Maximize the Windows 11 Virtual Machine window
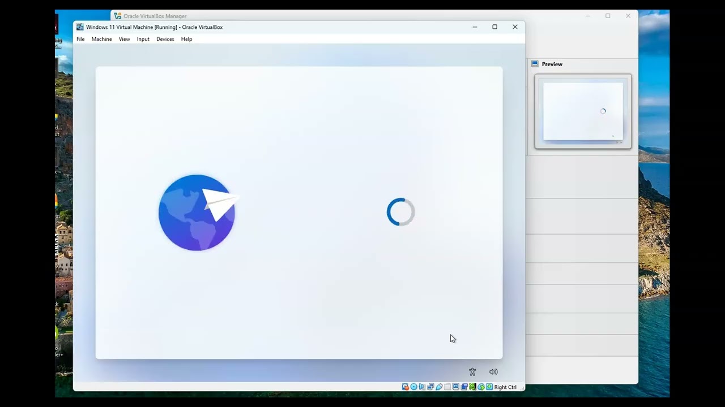This screenshot has width=725, height=407. click(x=494, y=27)
